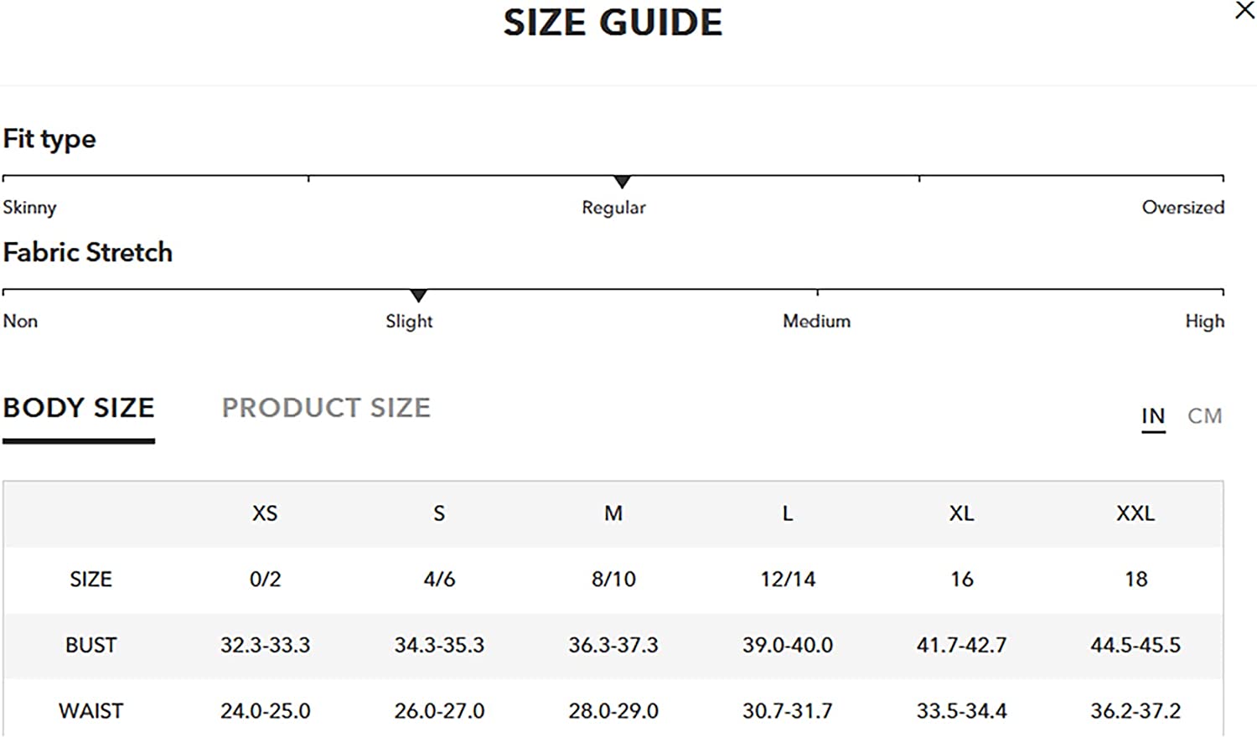
Task: Toggle units to CM
Action: 1204,416
